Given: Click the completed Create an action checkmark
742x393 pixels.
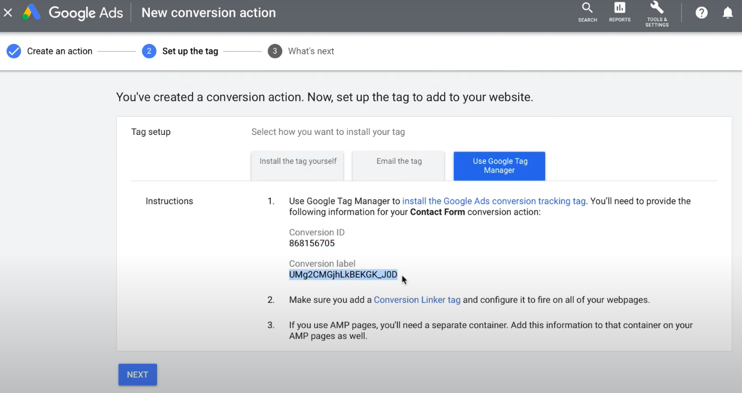Looking at the screenshot, I should 13,51.
